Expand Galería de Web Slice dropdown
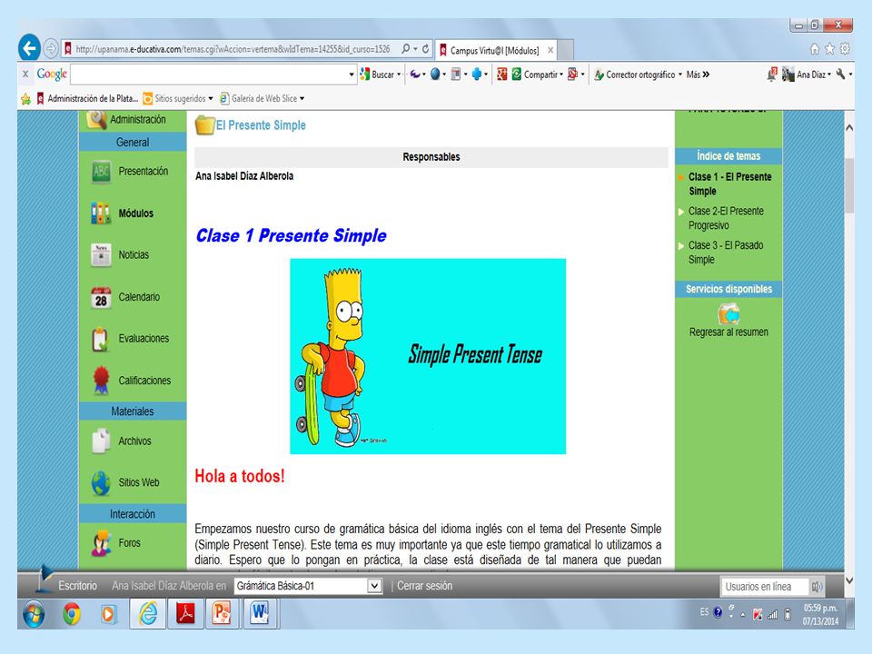Image resolution: width=872 pixels, height=654 pixels. (302, 99)
